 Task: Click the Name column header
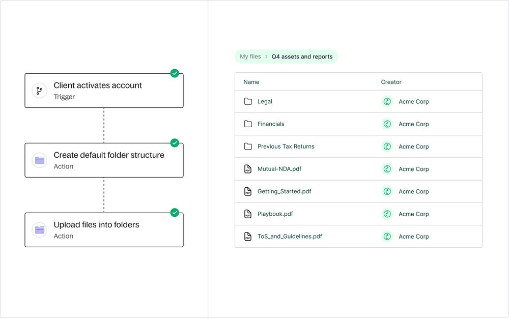tap(251, 82)
